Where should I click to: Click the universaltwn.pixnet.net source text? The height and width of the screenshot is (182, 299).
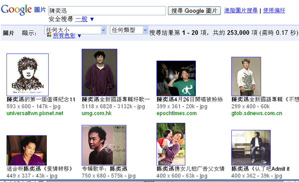(35, 113)
